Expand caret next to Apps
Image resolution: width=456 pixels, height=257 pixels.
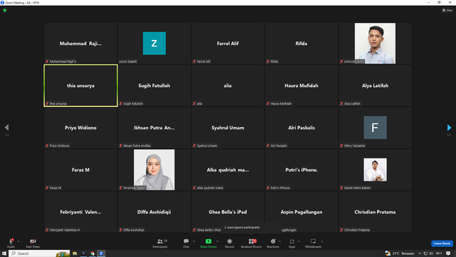[x=299, y=241]
